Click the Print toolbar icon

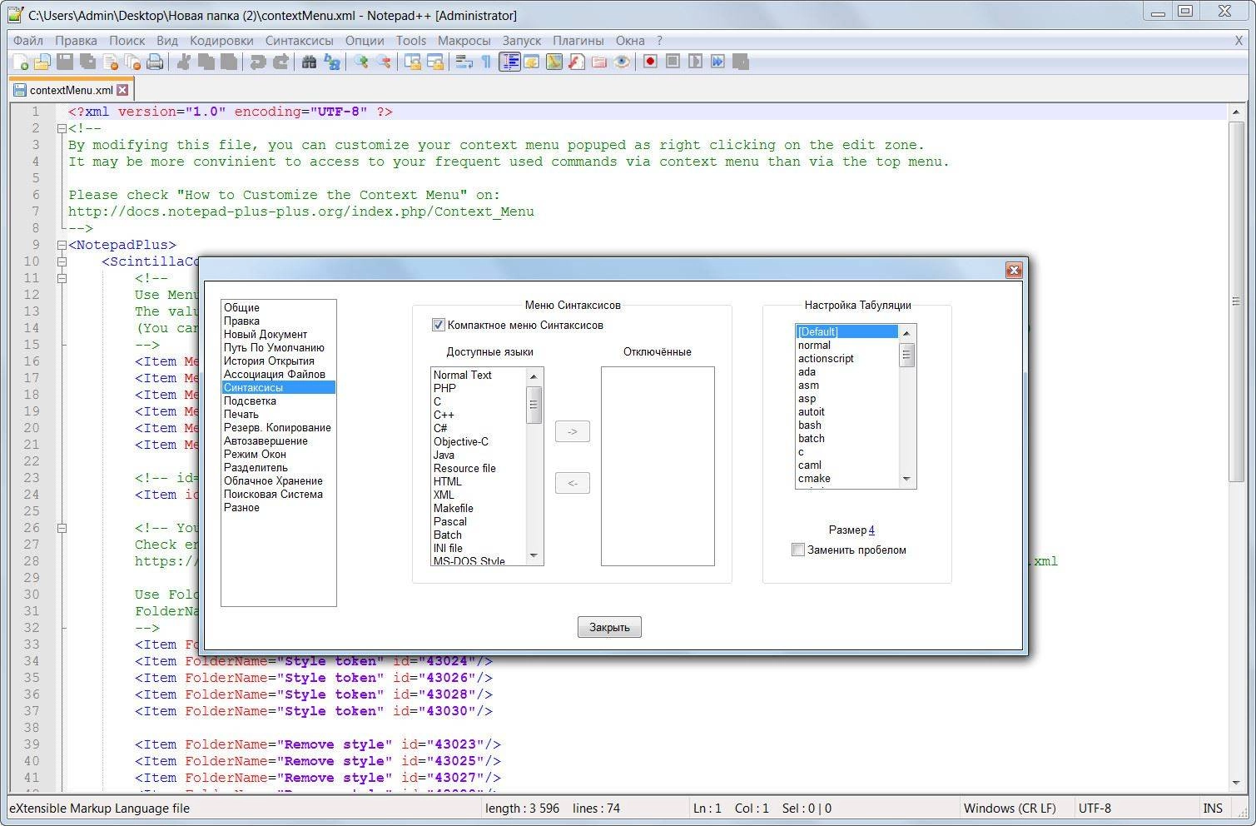[x=155, y=62]
